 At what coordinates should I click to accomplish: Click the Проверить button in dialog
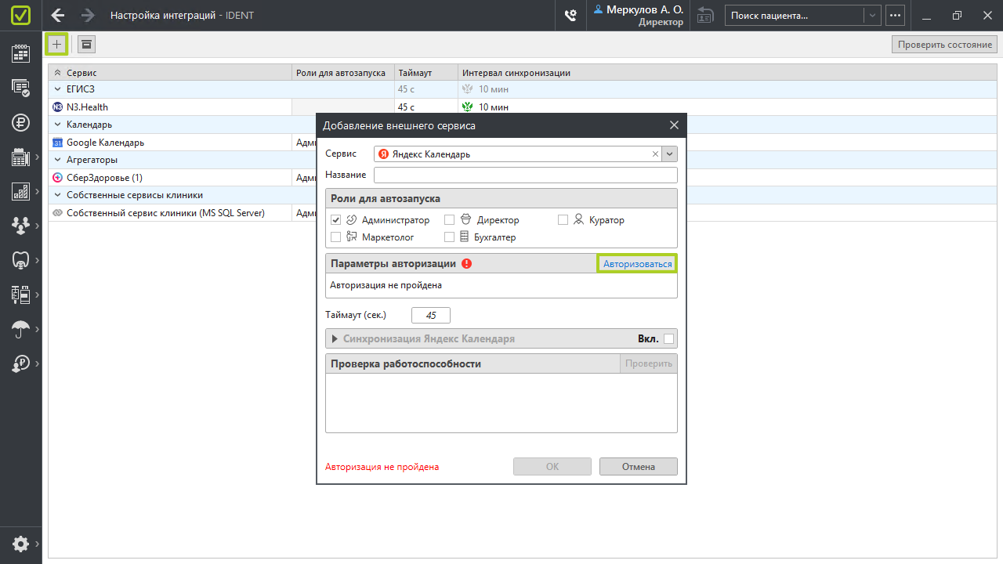click(x=649, y=363)
